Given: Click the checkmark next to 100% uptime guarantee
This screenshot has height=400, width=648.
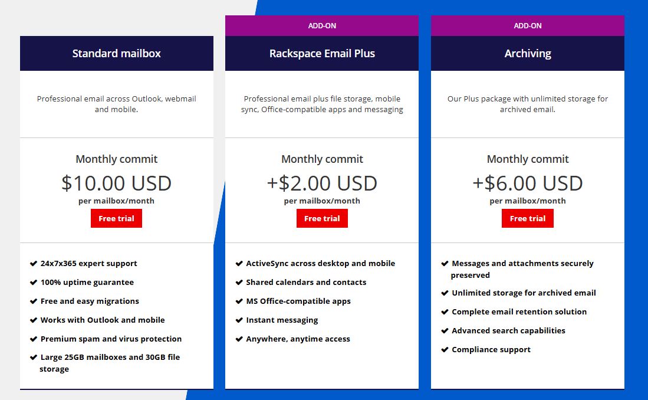Looking at the screenshot, I should [x=34, y=282].
